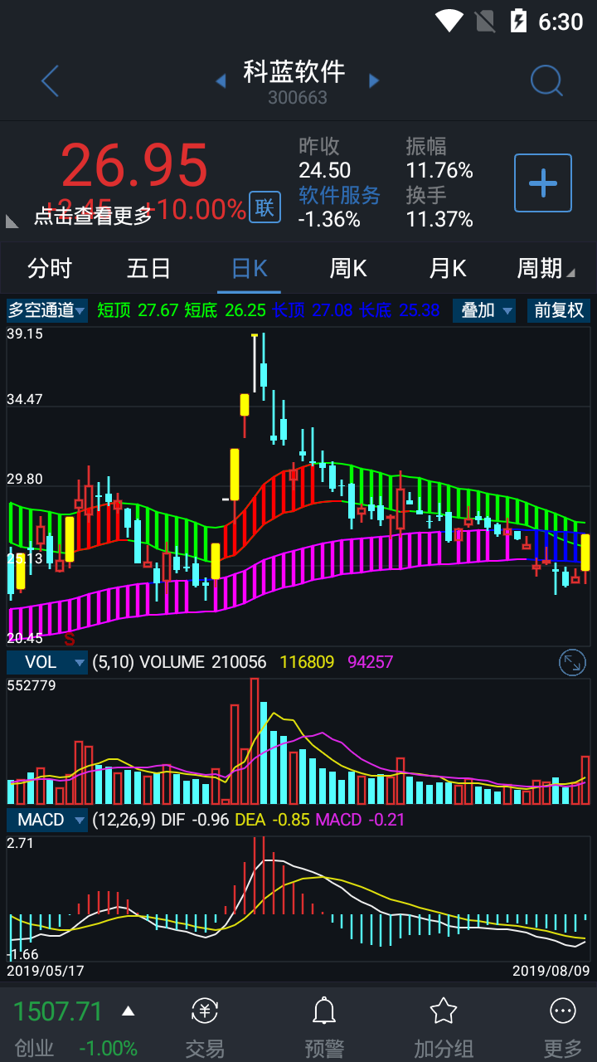This screenshot has height=1062, width=597.
Task: Tap 昨收 value 24.50
Action: click(324, 170)
